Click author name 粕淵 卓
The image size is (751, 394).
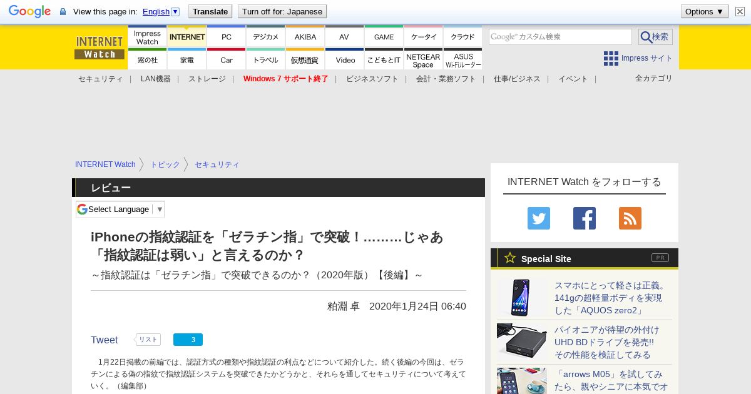pyautogui.click(x=344, y=306)
